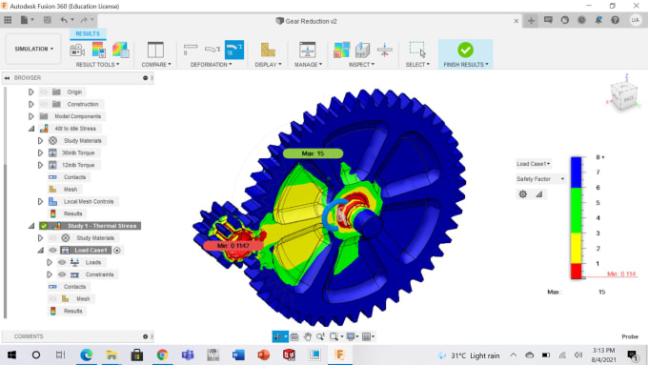
Task: Select the surface probe inspect icon
Action: click(362, 50)
